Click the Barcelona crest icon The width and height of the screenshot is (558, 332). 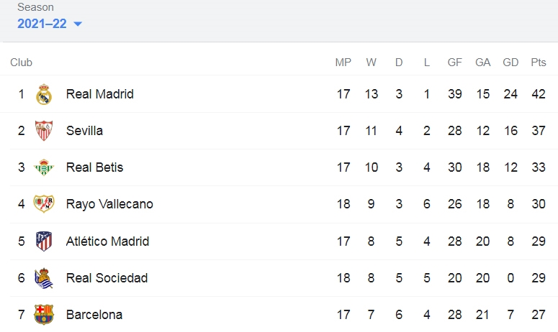44,315
